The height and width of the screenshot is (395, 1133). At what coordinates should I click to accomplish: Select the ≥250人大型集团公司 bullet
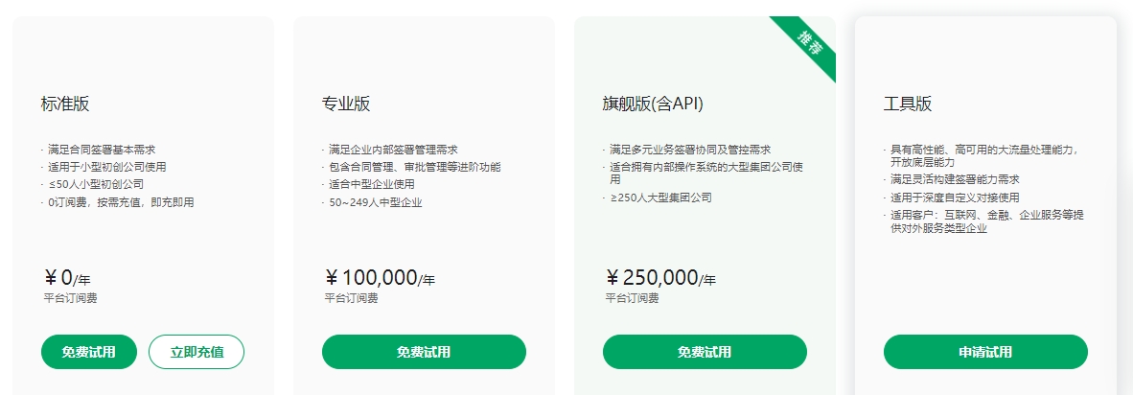[660, 197]
